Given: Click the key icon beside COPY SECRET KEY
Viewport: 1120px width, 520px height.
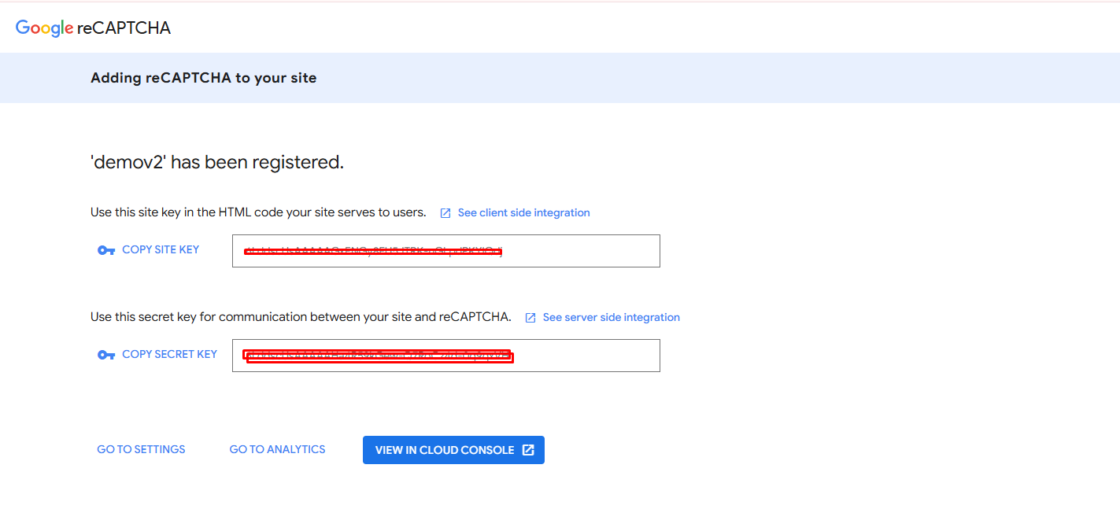Looking at the screenshot, I should [x=106, y=355].
